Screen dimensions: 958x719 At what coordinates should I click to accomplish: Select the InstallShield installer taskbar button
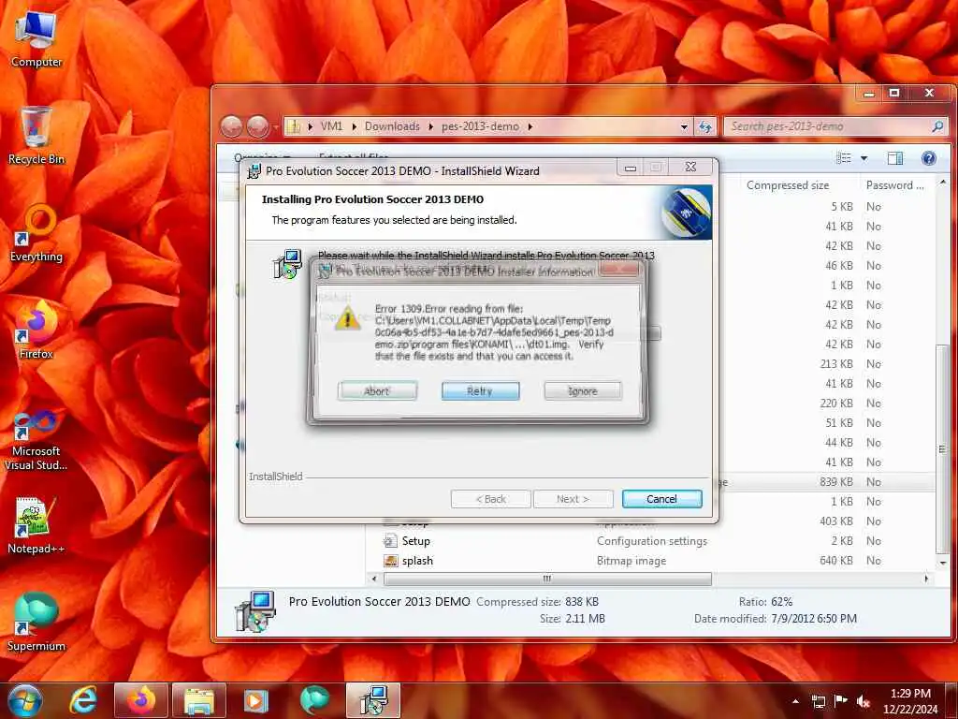pyautogui.click(x=373, y=700)
